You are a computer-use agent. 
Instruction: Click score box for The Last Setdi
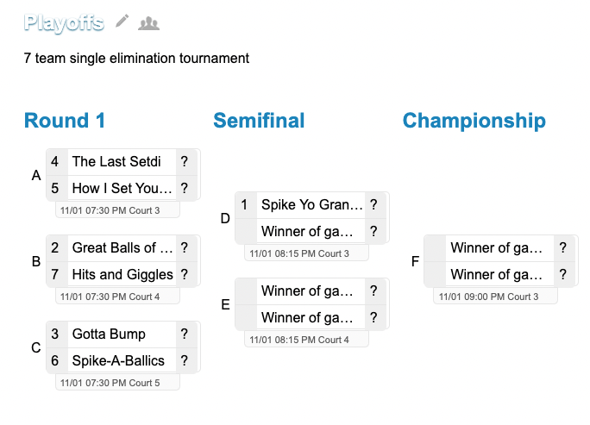(185, 161)
